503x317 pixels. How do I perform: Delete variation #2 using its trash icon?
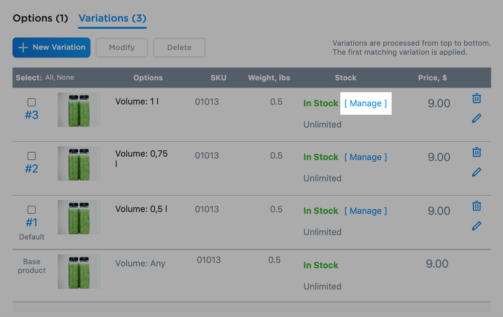tap(476, 152)
